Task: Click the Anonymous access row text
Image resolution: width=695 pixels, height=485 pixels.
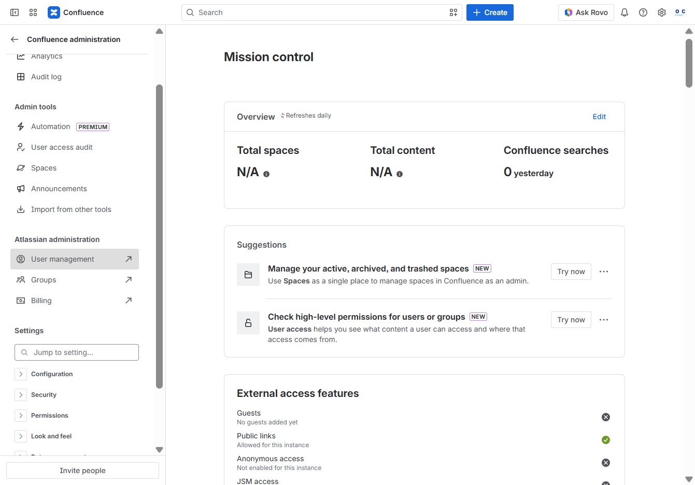Action: (x=279, y=463)
